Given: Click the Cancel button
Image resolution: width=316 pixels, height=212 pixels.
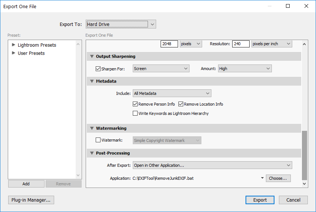Looking at the screenshot, I should click(x=293, y=200).
